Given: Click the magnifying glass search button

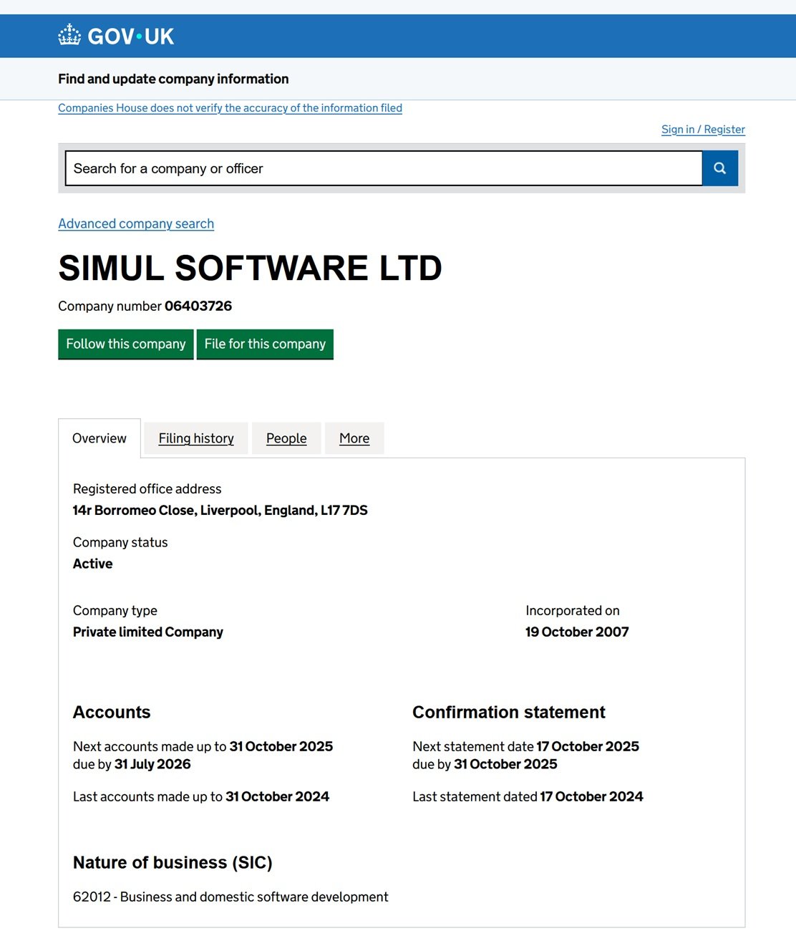Looking at the screenshot, I should coord(719,168).
